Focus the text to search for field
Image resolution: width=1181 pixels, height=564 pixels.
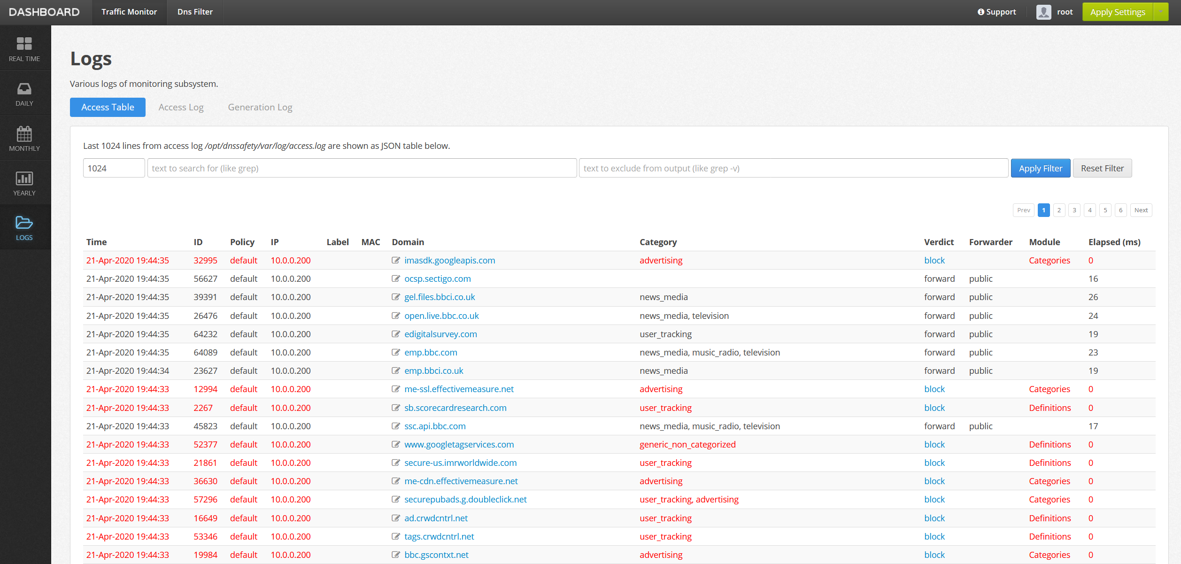click(x=362, y=168)
